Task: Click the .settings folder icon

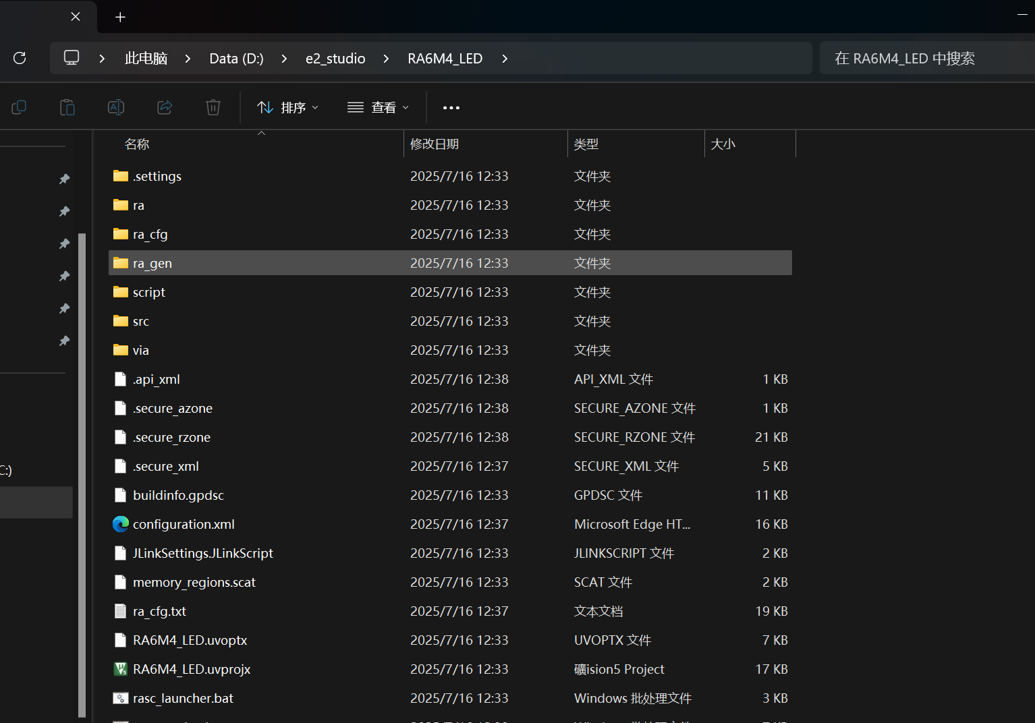Action: coord(121,176)
